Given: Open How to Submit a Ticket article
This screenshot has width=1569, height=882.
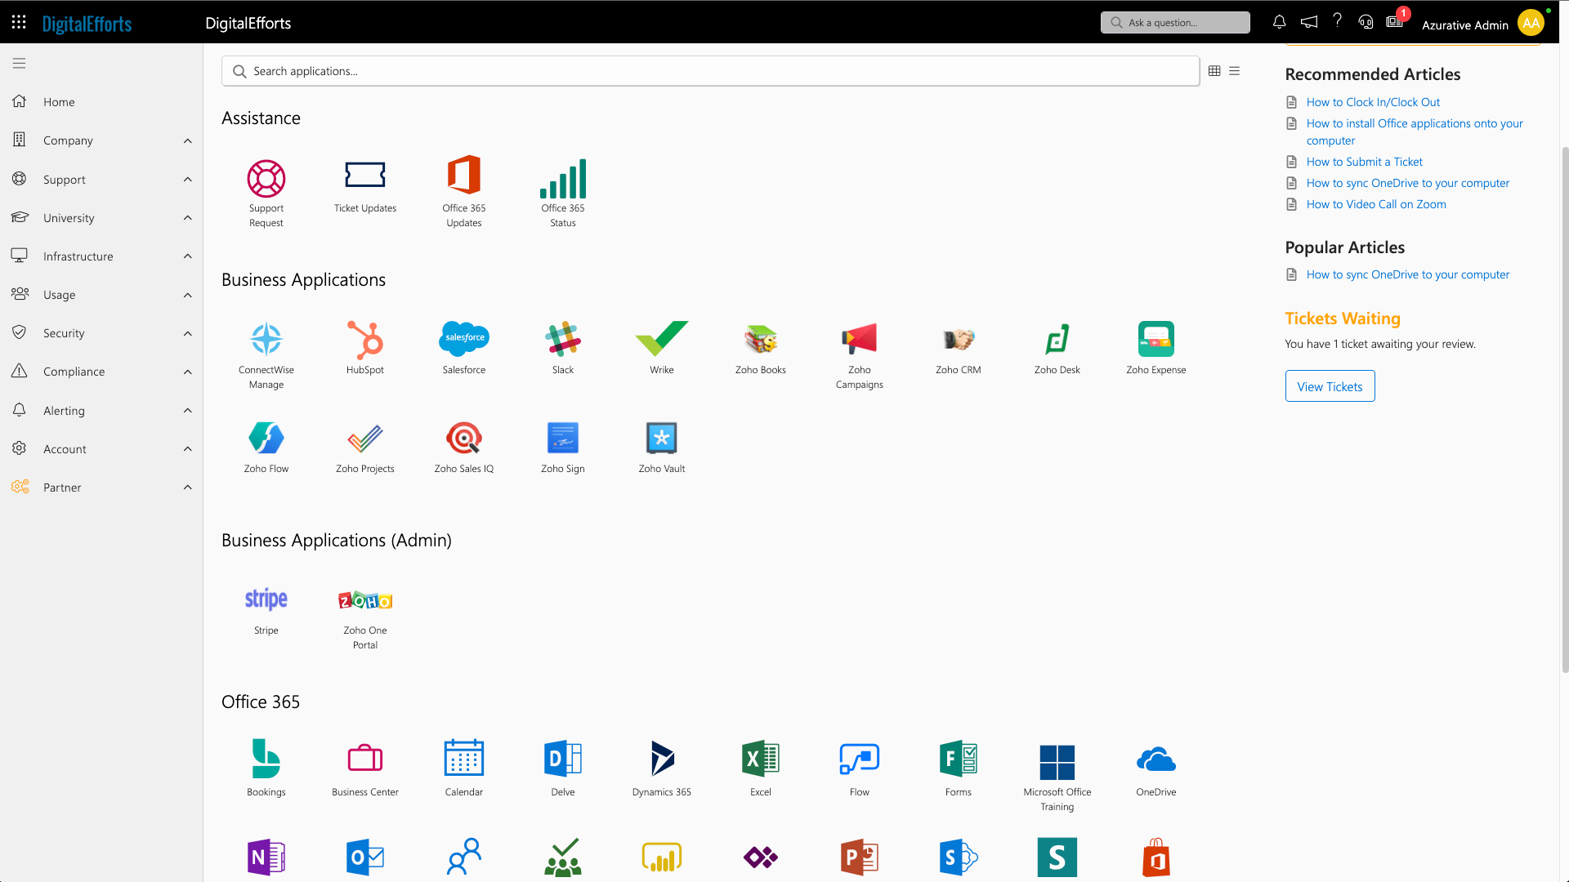Looking at the screenshot, I should (x=1364, y=162).
